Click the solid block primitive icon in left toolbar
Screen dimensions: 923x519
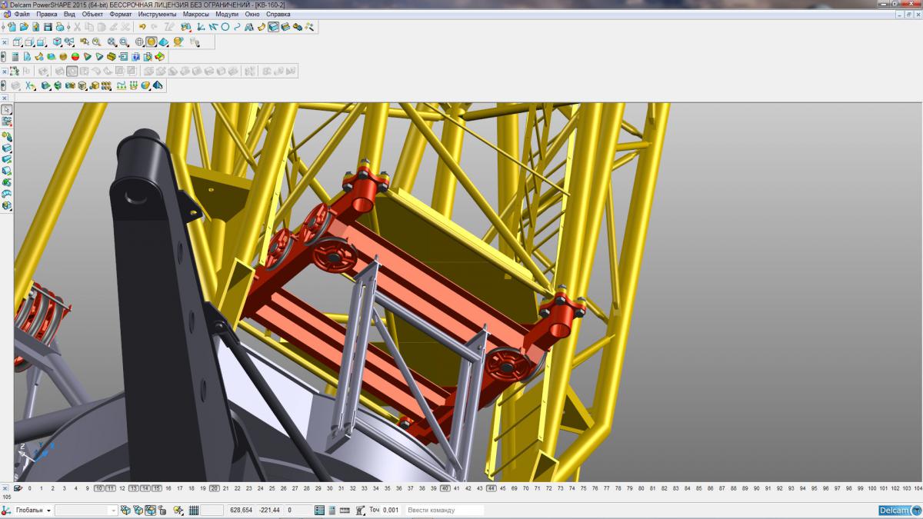coord(7,148)
